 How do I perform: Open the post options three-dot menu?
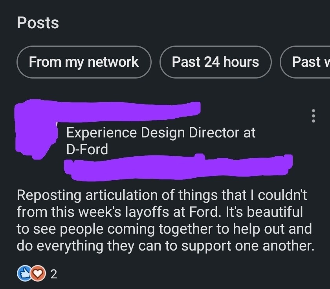coord(313,116)
